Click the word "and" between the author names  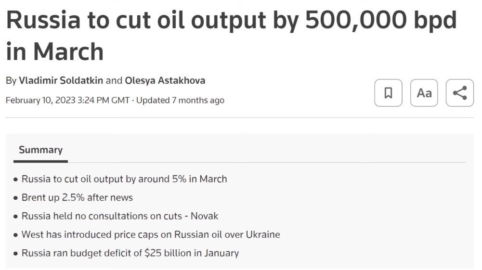coord(114,81)
